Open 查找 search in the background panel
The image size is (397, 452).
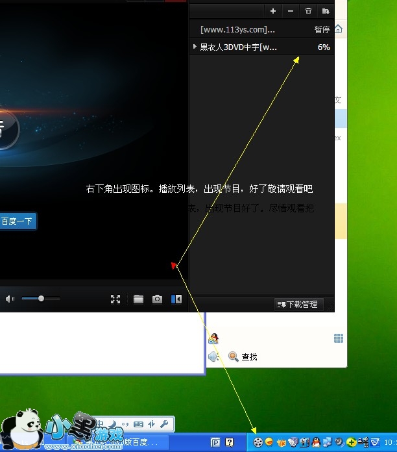243,357
